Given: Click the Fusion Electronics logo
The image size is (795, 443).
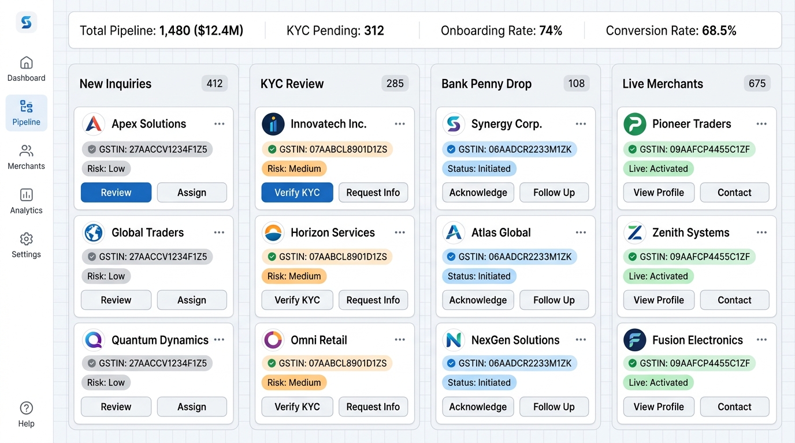Looking at the screenshot, I should point(635,340).
